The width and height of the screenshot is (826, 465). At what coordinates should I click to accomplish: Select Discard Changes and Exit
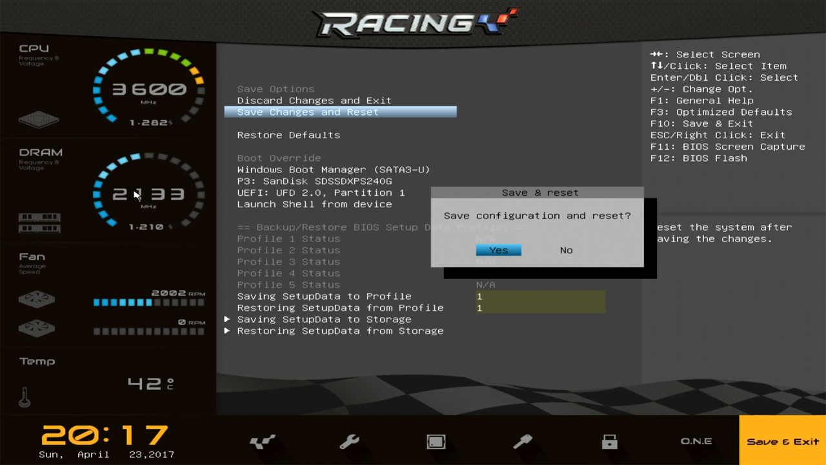pos(314,100)
